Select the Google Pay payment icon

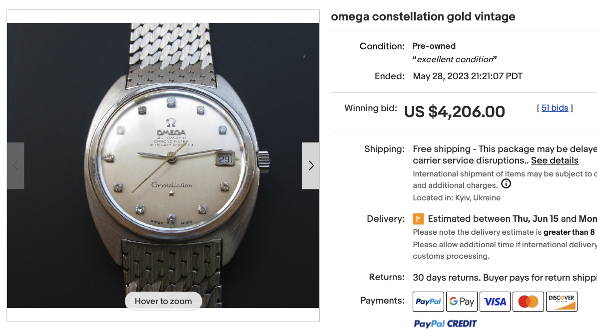point(462,302)
